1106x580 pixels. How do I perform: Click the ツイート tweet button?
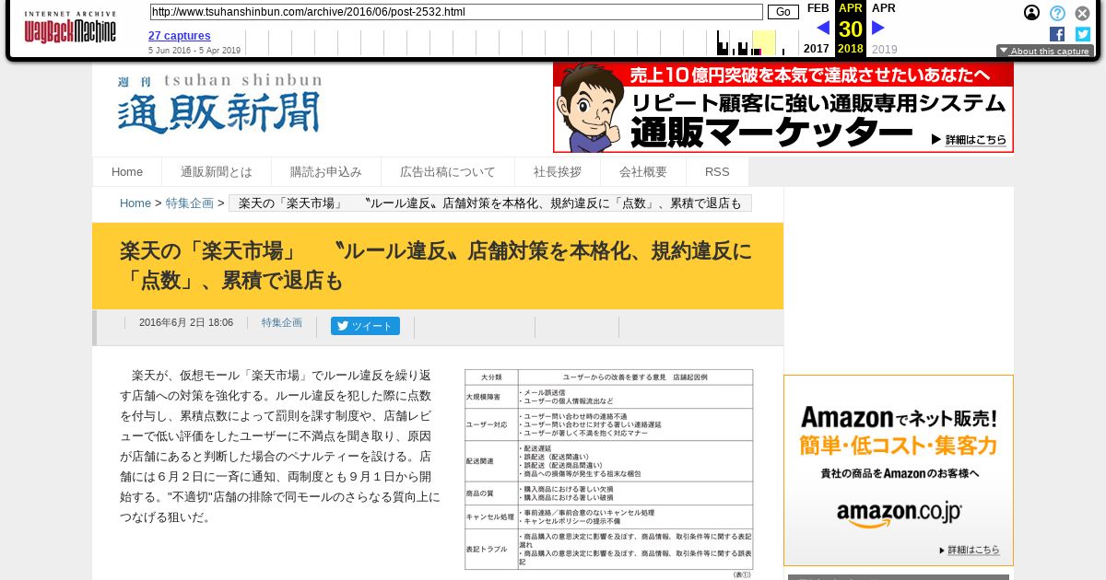[365, 326]
